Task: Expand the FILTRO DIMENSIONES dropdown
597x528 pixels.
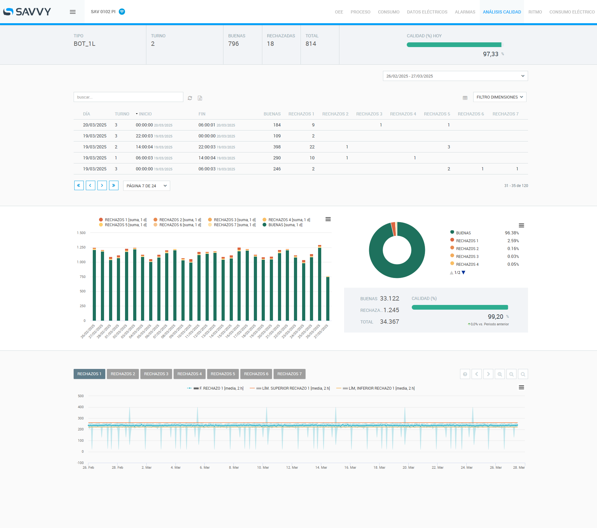Action: click(500, 97)
